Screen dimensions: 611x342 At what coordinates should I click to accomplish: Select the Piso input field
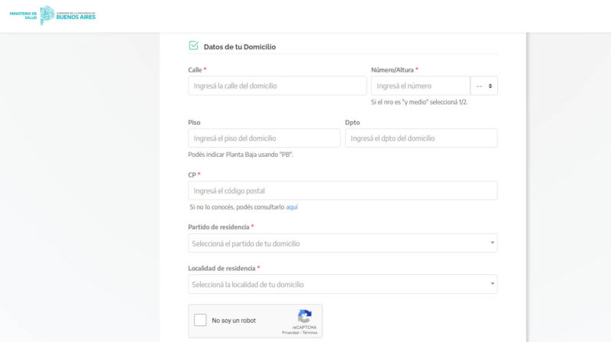[x=264, y=138]
